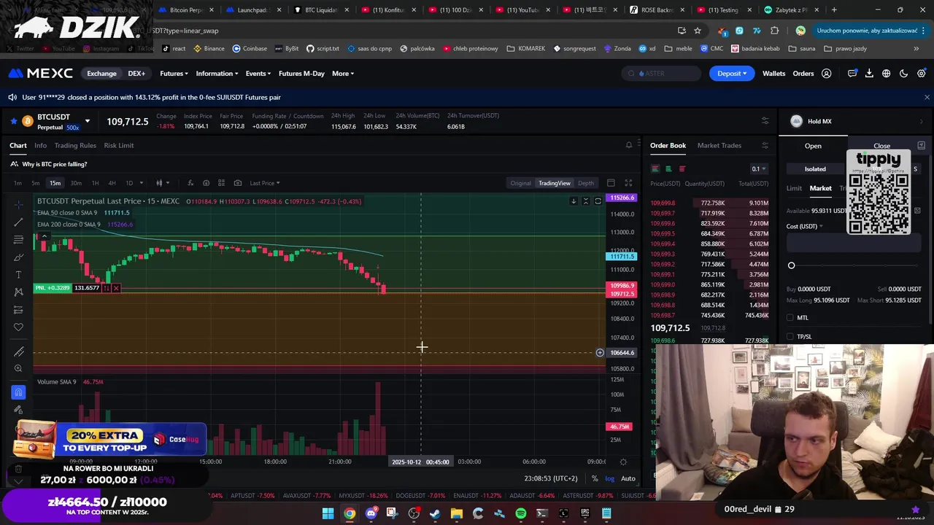Switch to the Info tab

click(40, 145)
